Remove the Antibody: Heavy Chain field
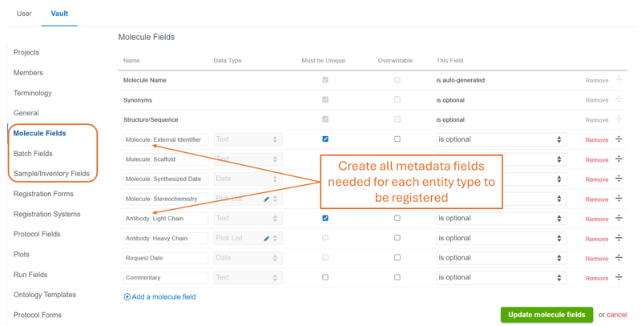The height and width of the screenshot is (326, 641). click(x=596, y=239)
